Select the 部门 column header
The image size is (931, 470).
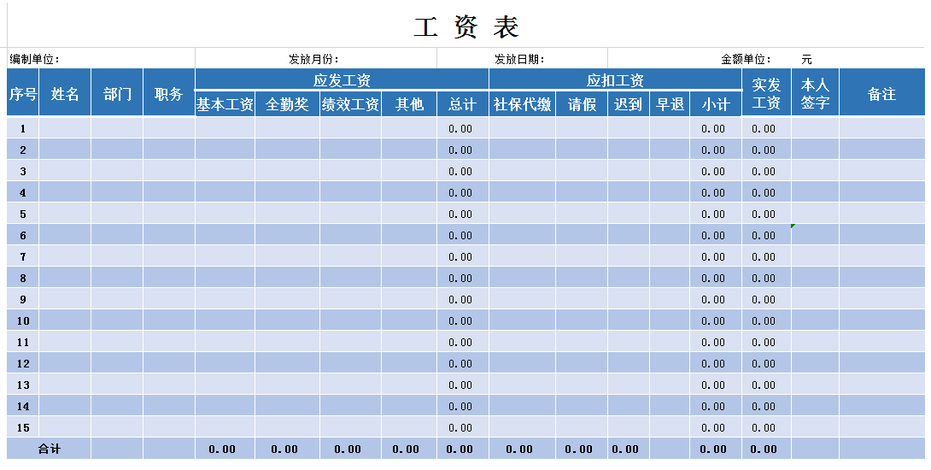pos(117,92)
